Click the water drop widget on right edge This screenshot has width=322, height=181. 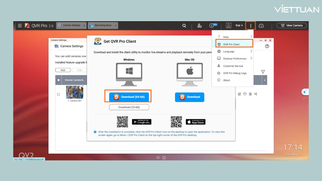(x=305, y=92)
